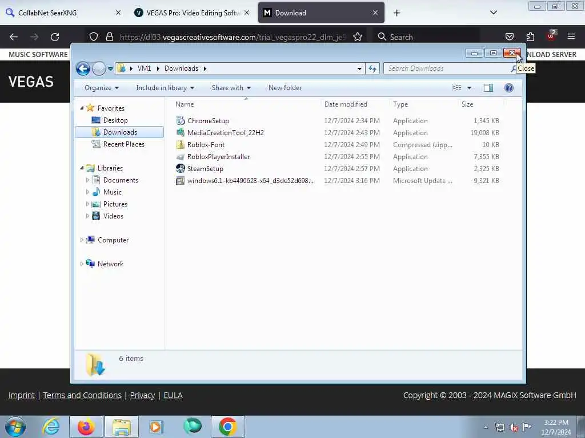This screenshot has height=438, width=585.
Task: Open the EULA link in footer
Action: [x=173, y=396]
